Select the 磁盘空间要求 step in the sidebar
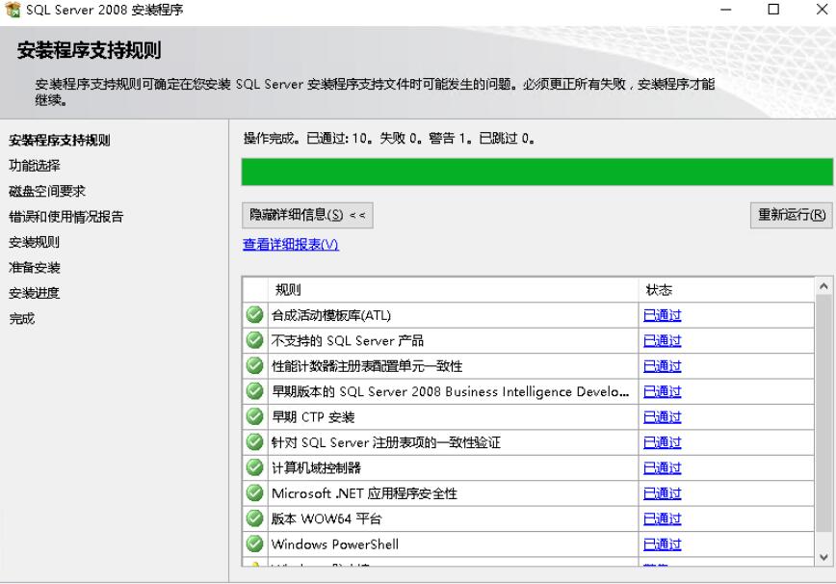836x584 pixels. (x=47, y=192)
